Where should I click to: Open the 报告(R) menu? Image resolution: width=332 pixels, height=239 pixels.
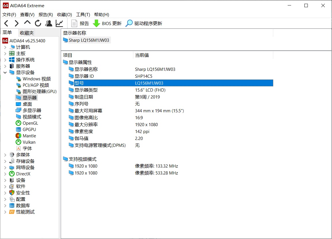[46, 15]
